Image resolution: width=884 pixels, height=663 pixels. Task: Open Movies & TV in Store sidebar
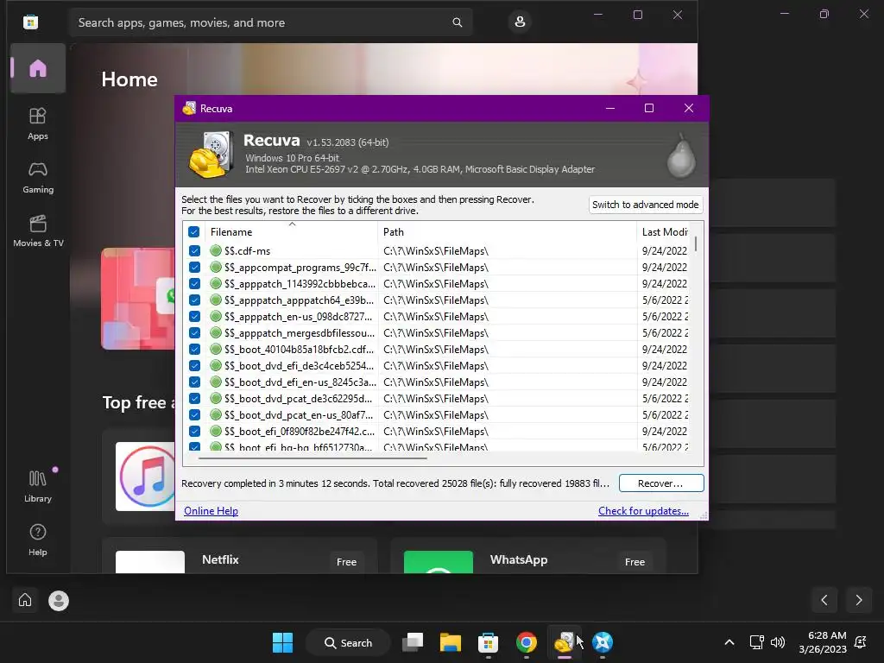coord(38,230)
